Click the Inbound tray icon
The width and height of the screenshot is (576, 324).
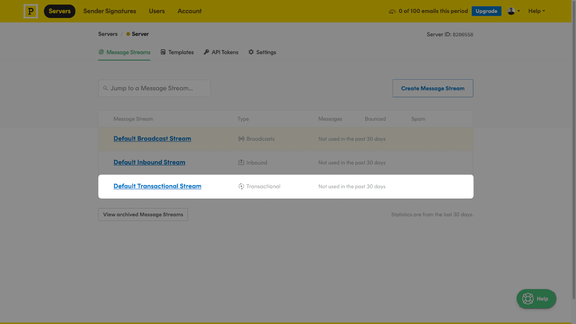241,162
